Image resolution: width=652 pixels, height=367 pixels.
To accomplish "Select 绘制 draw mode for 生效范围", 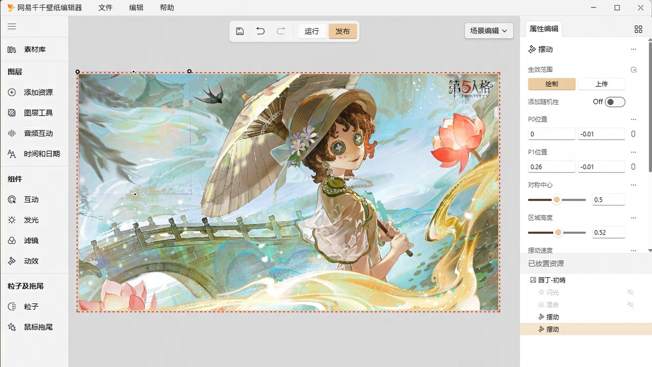I will 552,84.
